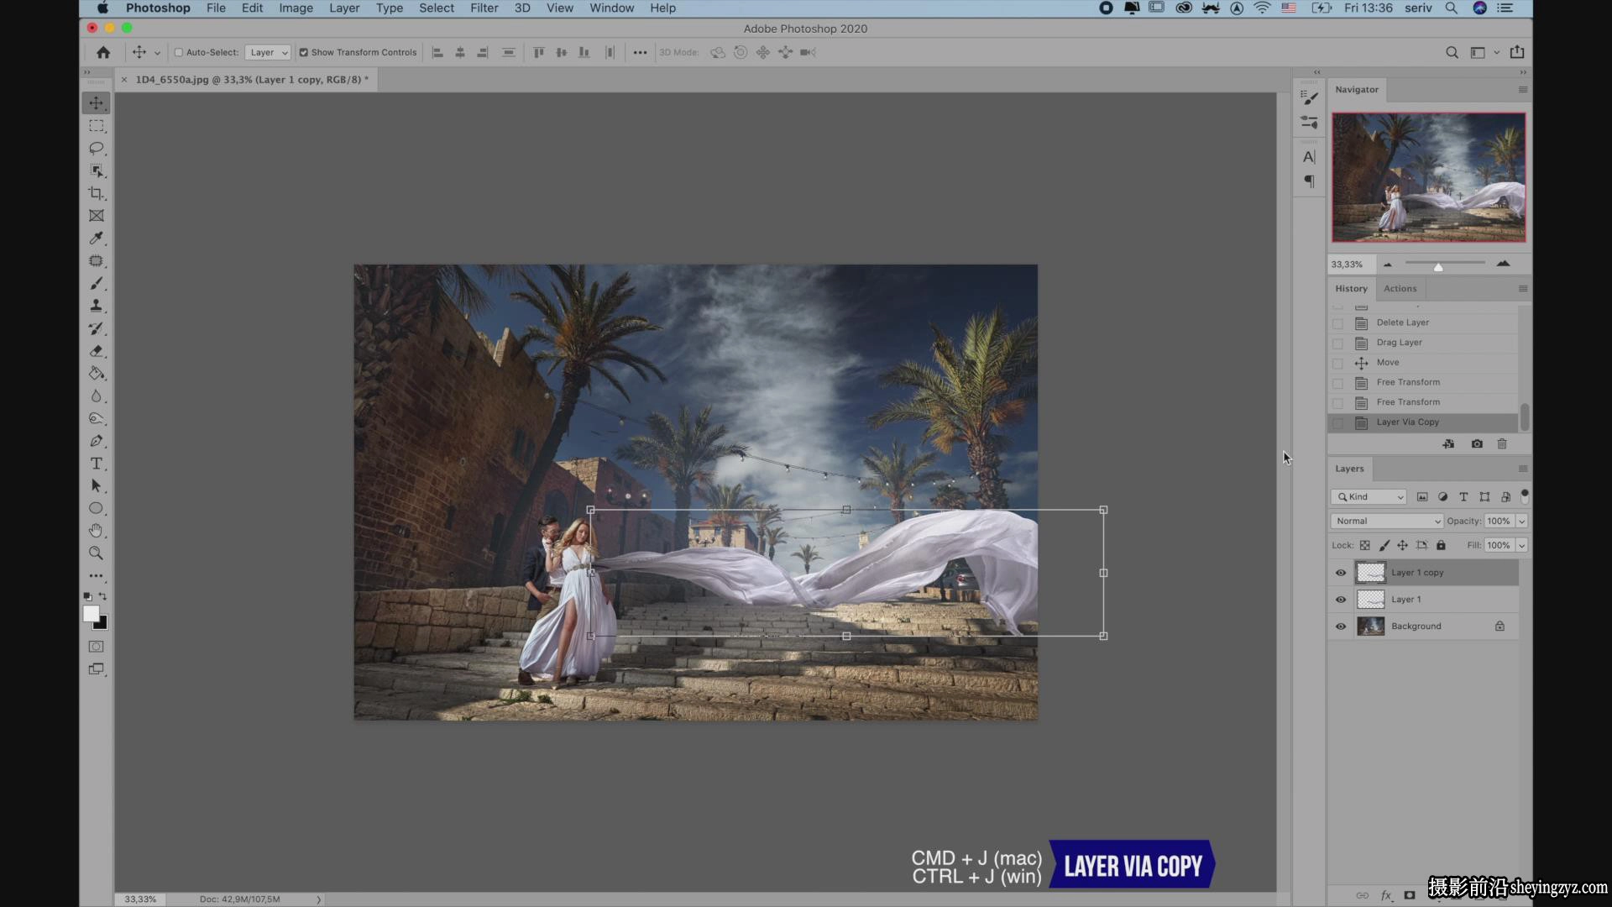The width and height of the screenshot is (1612, 907).
Task: Go to the Home screen
Action: click(103, 52)
